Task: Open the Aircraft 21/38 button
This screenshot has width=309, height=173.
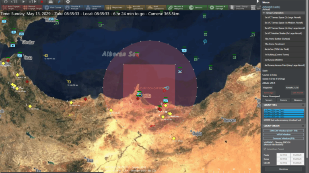Action: (x=292, y=88)
